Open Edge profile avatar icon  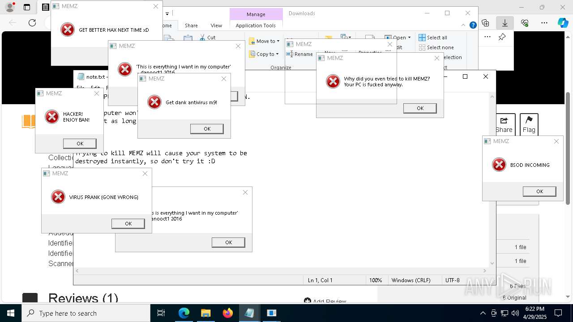(x=9, y=7)
